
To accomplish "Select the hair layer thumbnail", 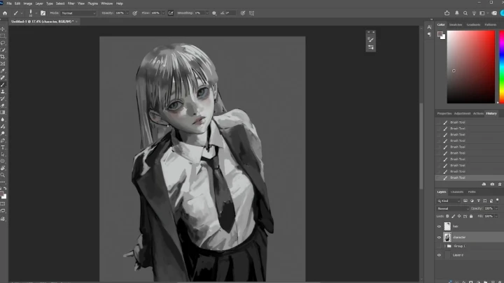I will [x=447, y=226].
